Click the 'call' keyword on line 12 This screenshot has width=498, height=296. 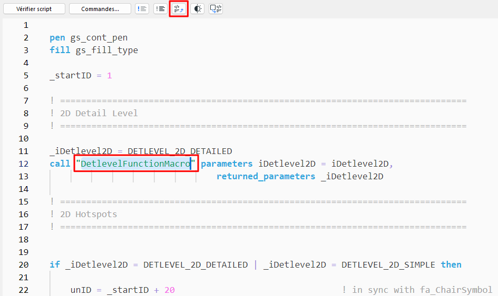click(60, 164)
